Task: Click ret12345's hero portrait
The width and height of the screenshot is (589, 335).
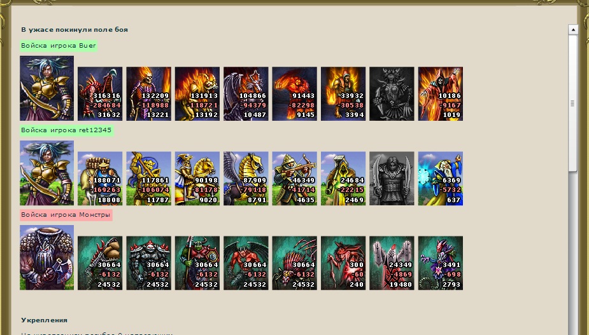Action: 47,173
